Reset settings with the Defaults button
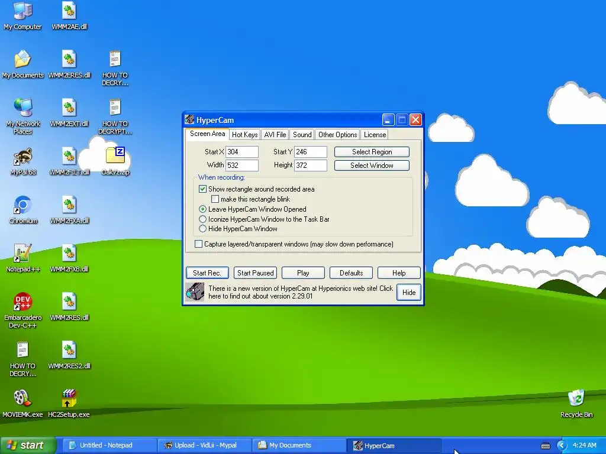Screen dimensions: 606x454 351,273
